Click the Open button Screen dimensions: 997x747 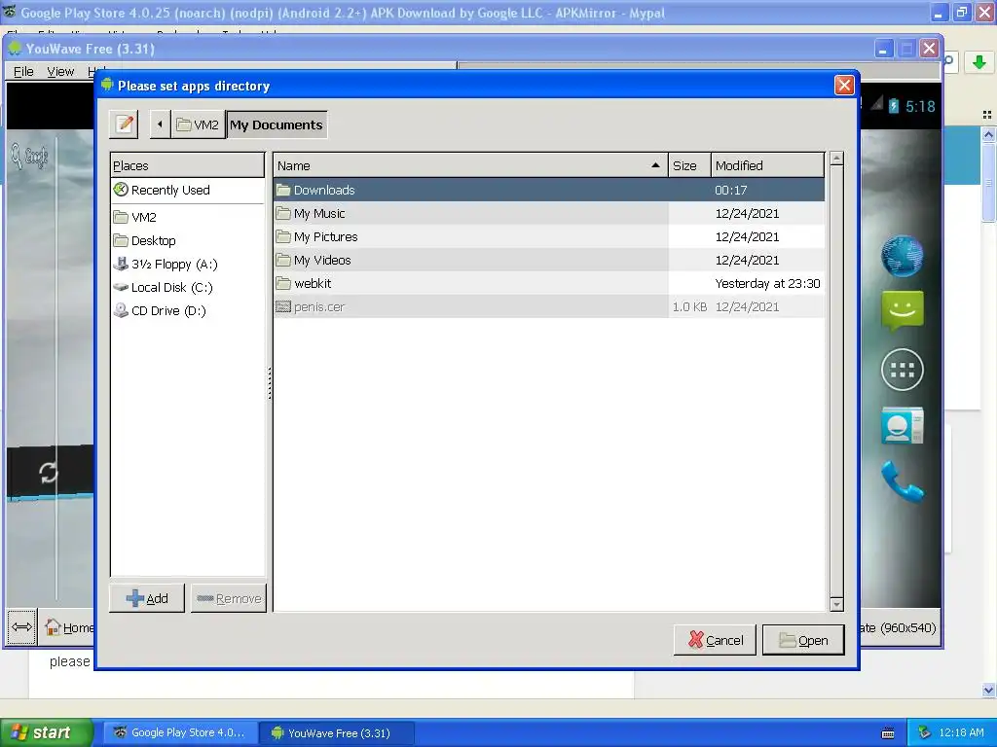[x=803, y=640]
